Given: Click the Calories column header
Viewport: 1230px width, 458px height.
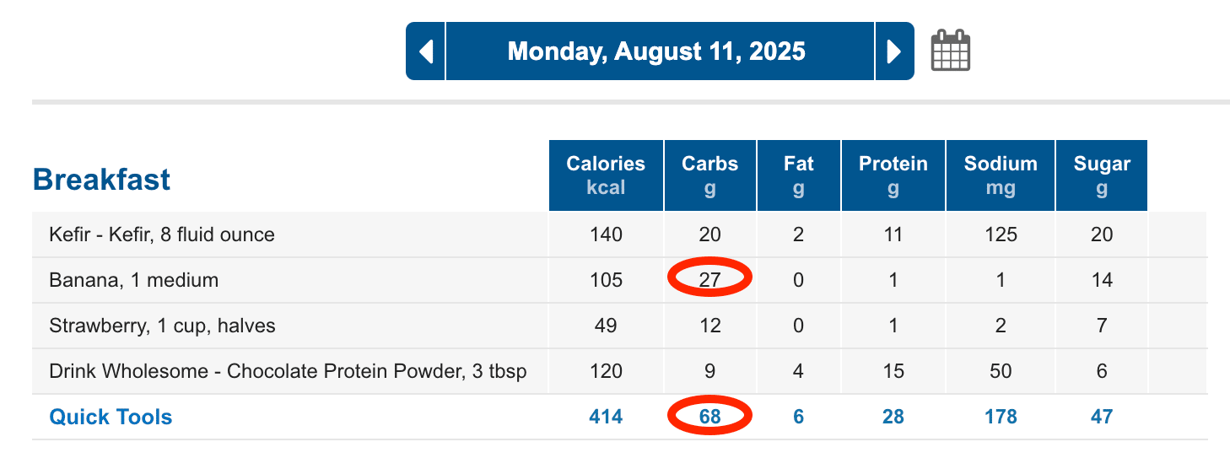Looking at the screenshot, I should 606,175.
